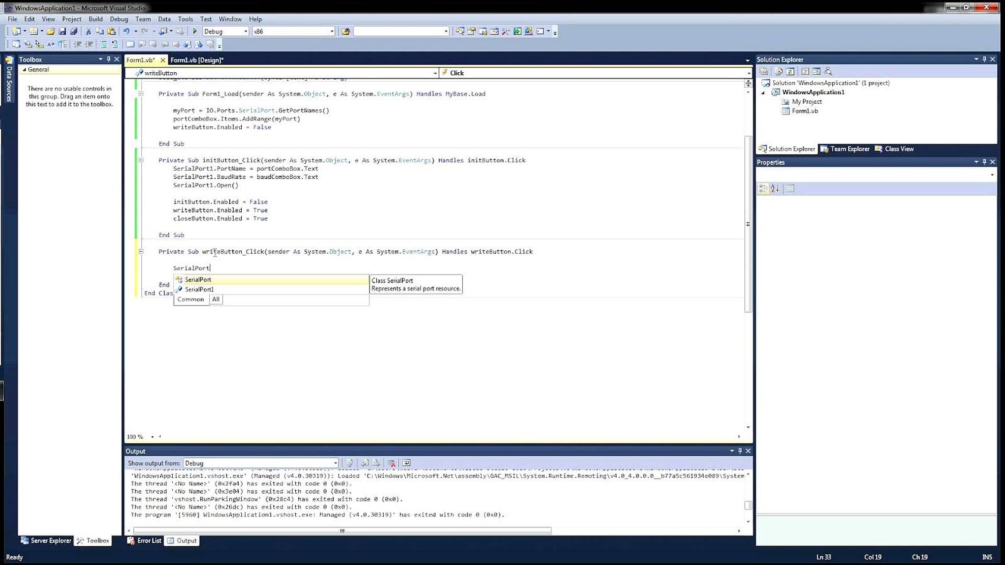
Task: Click the Open File folder icon
Action: pyautogui.click(x=51, y=31)
